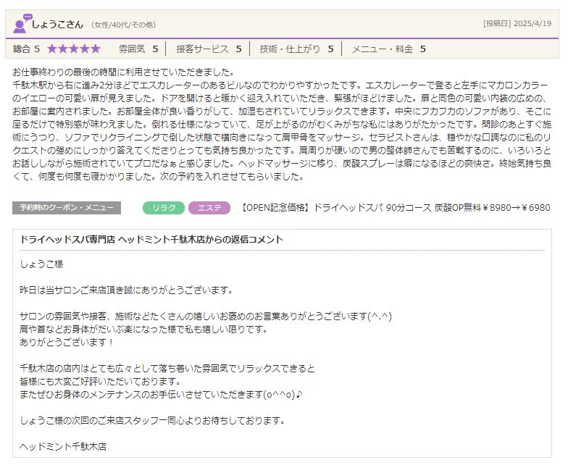This screenshot has height=473, width=568.
Task: Click the ヘッドミント千駄木店 signature in the reply
Action: [63, 446]
